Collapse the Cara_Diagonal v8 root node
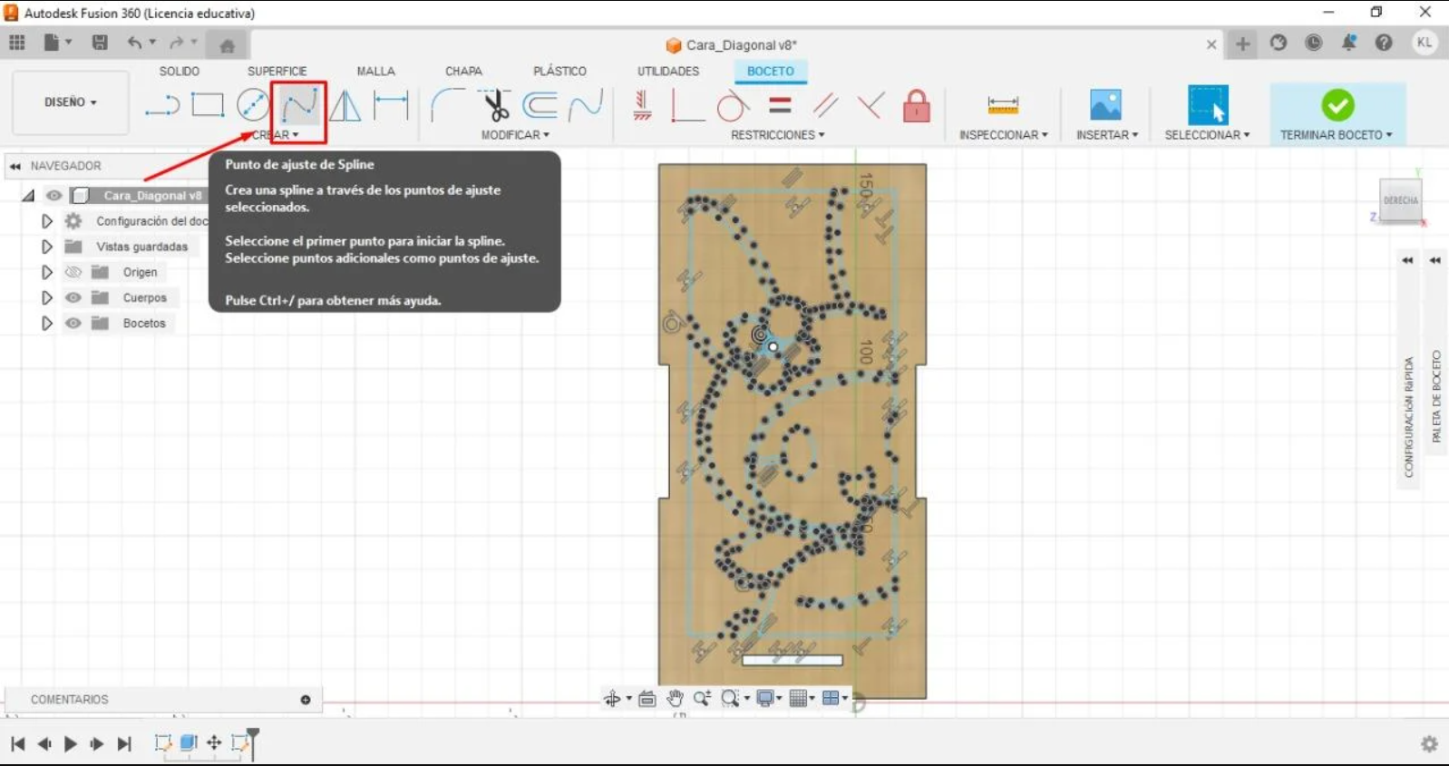The height and width of the screenshot is (766, 1449). [28, 195]
